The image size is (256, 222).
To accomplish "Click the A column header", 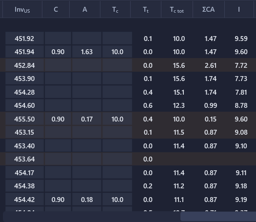I will (x=85, y=9).
